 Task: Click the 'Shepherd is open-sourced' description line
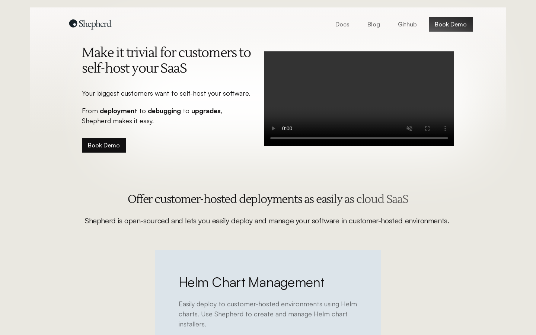pyautogui.click(x=267, y=221)
